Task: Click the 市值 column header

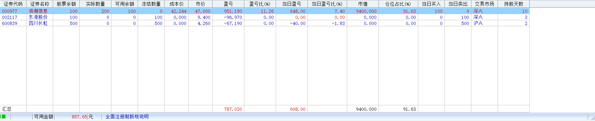Action: tap(363, 4)
